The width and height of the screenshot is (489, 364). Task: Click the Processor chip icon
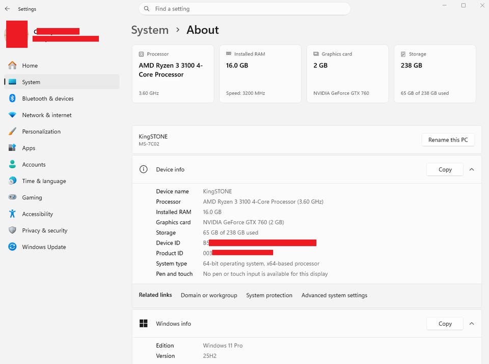[x=141, y=54]
